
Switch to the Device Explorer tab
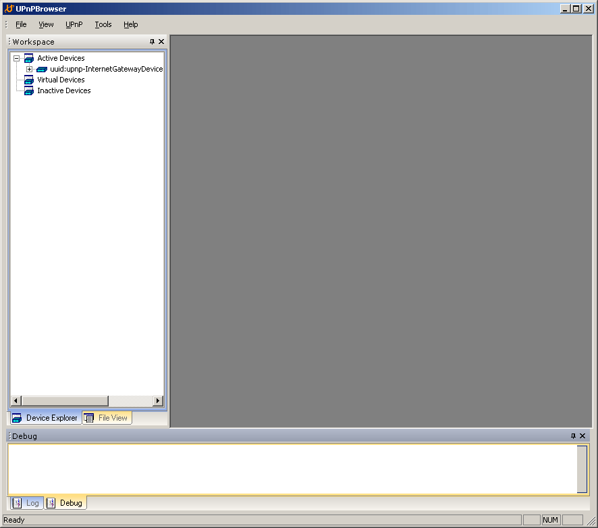click(45, 418)
